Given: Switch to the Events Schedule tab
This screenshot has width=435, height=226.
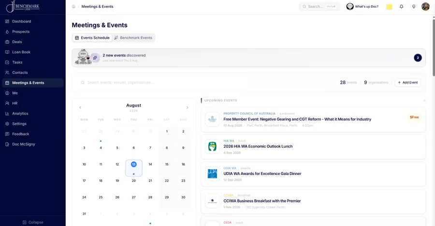Looking at the screenshot, I should tap(92, 38).
